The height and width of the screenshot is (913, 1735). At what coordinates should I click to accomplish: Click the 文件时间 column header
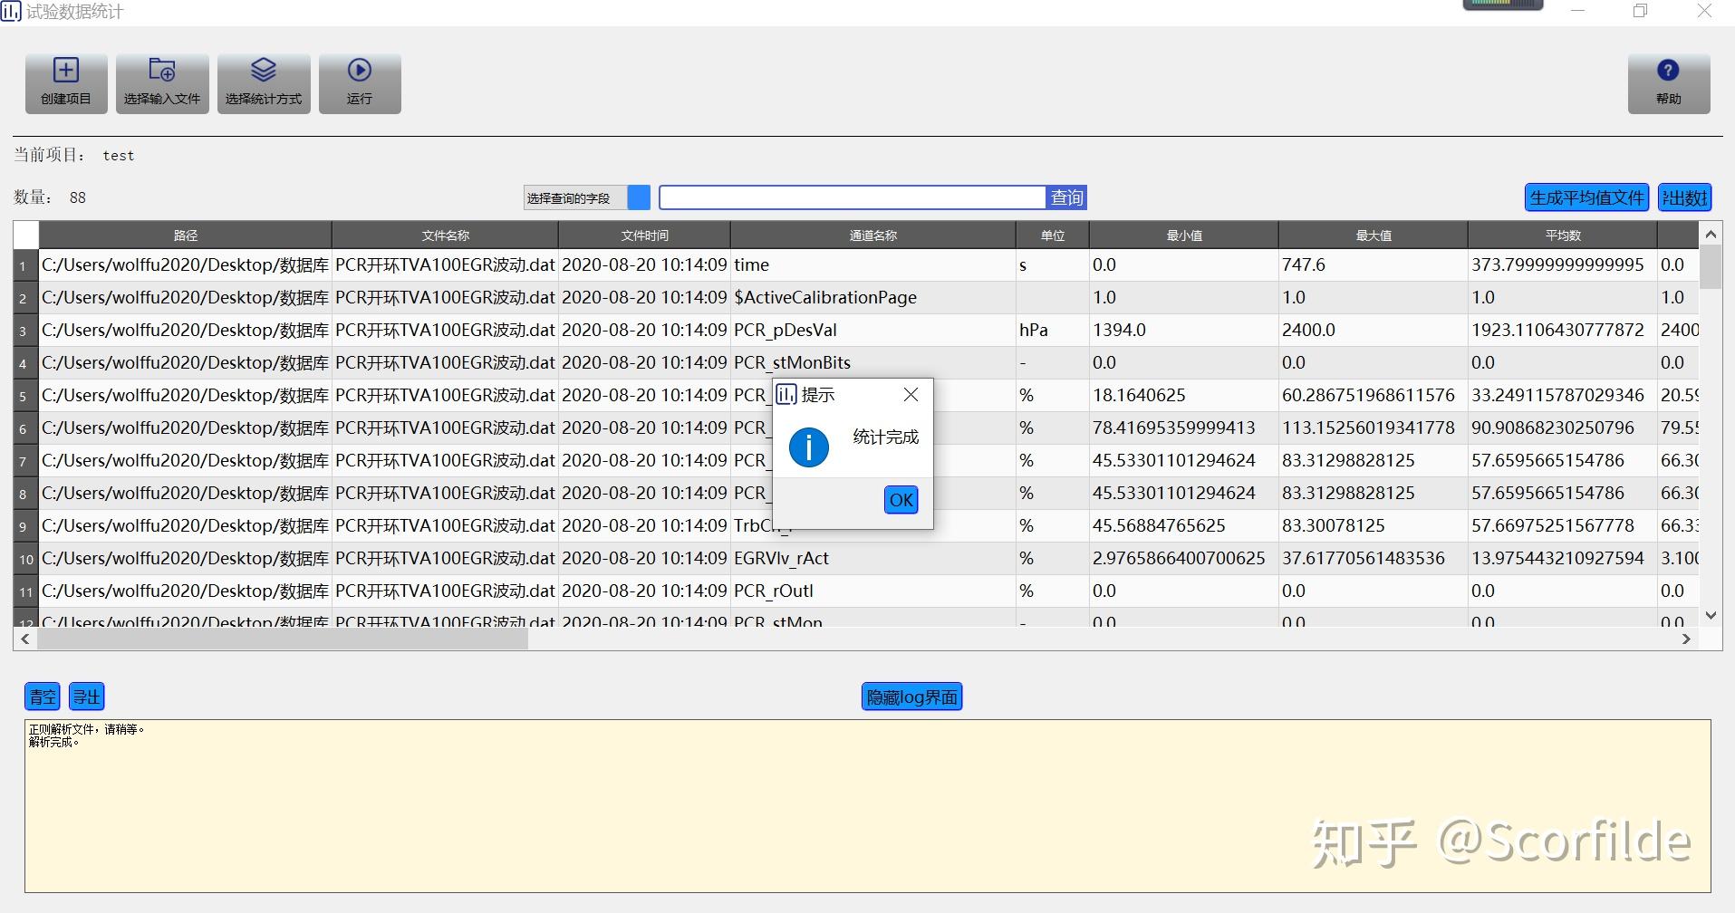point(644,235)
